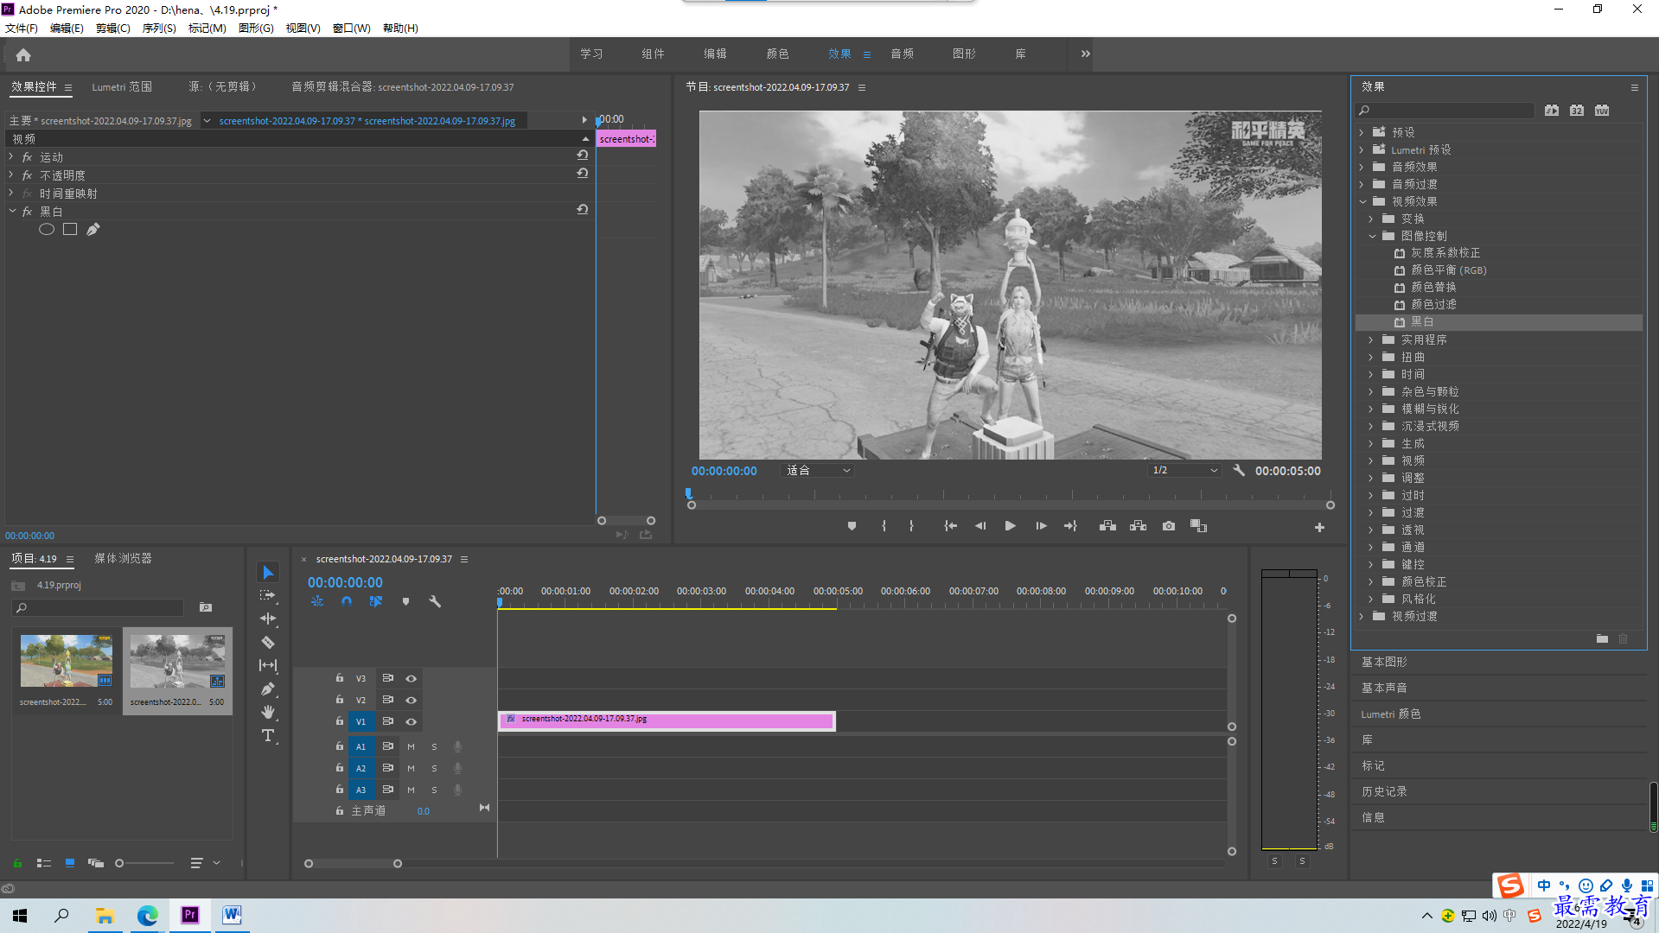Create ellipse mask for 黑白 effect

47,229
